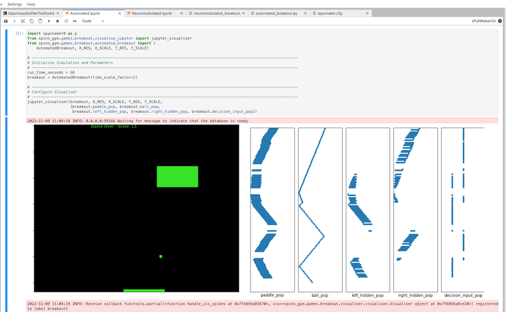Click the AutomatedBreakout(time_scale_factor=2) line
The image size is (506, 312).
tap(82, 77)
